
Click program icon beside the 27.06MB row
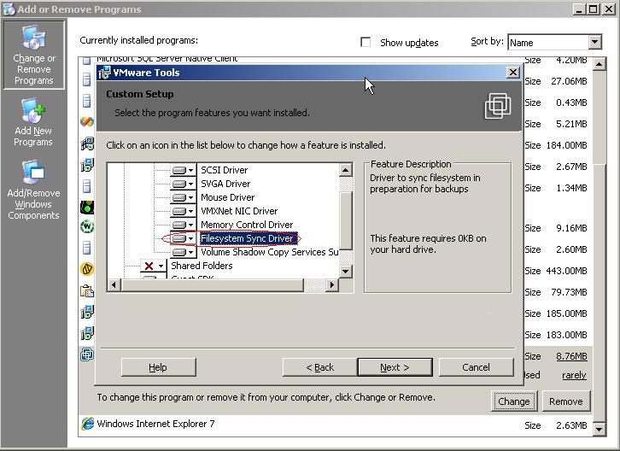point(87,79)
